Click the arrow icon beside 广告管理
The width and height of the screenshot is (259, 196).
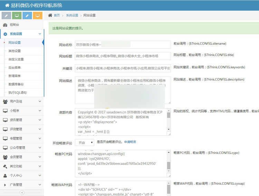(x=5, y=185)
